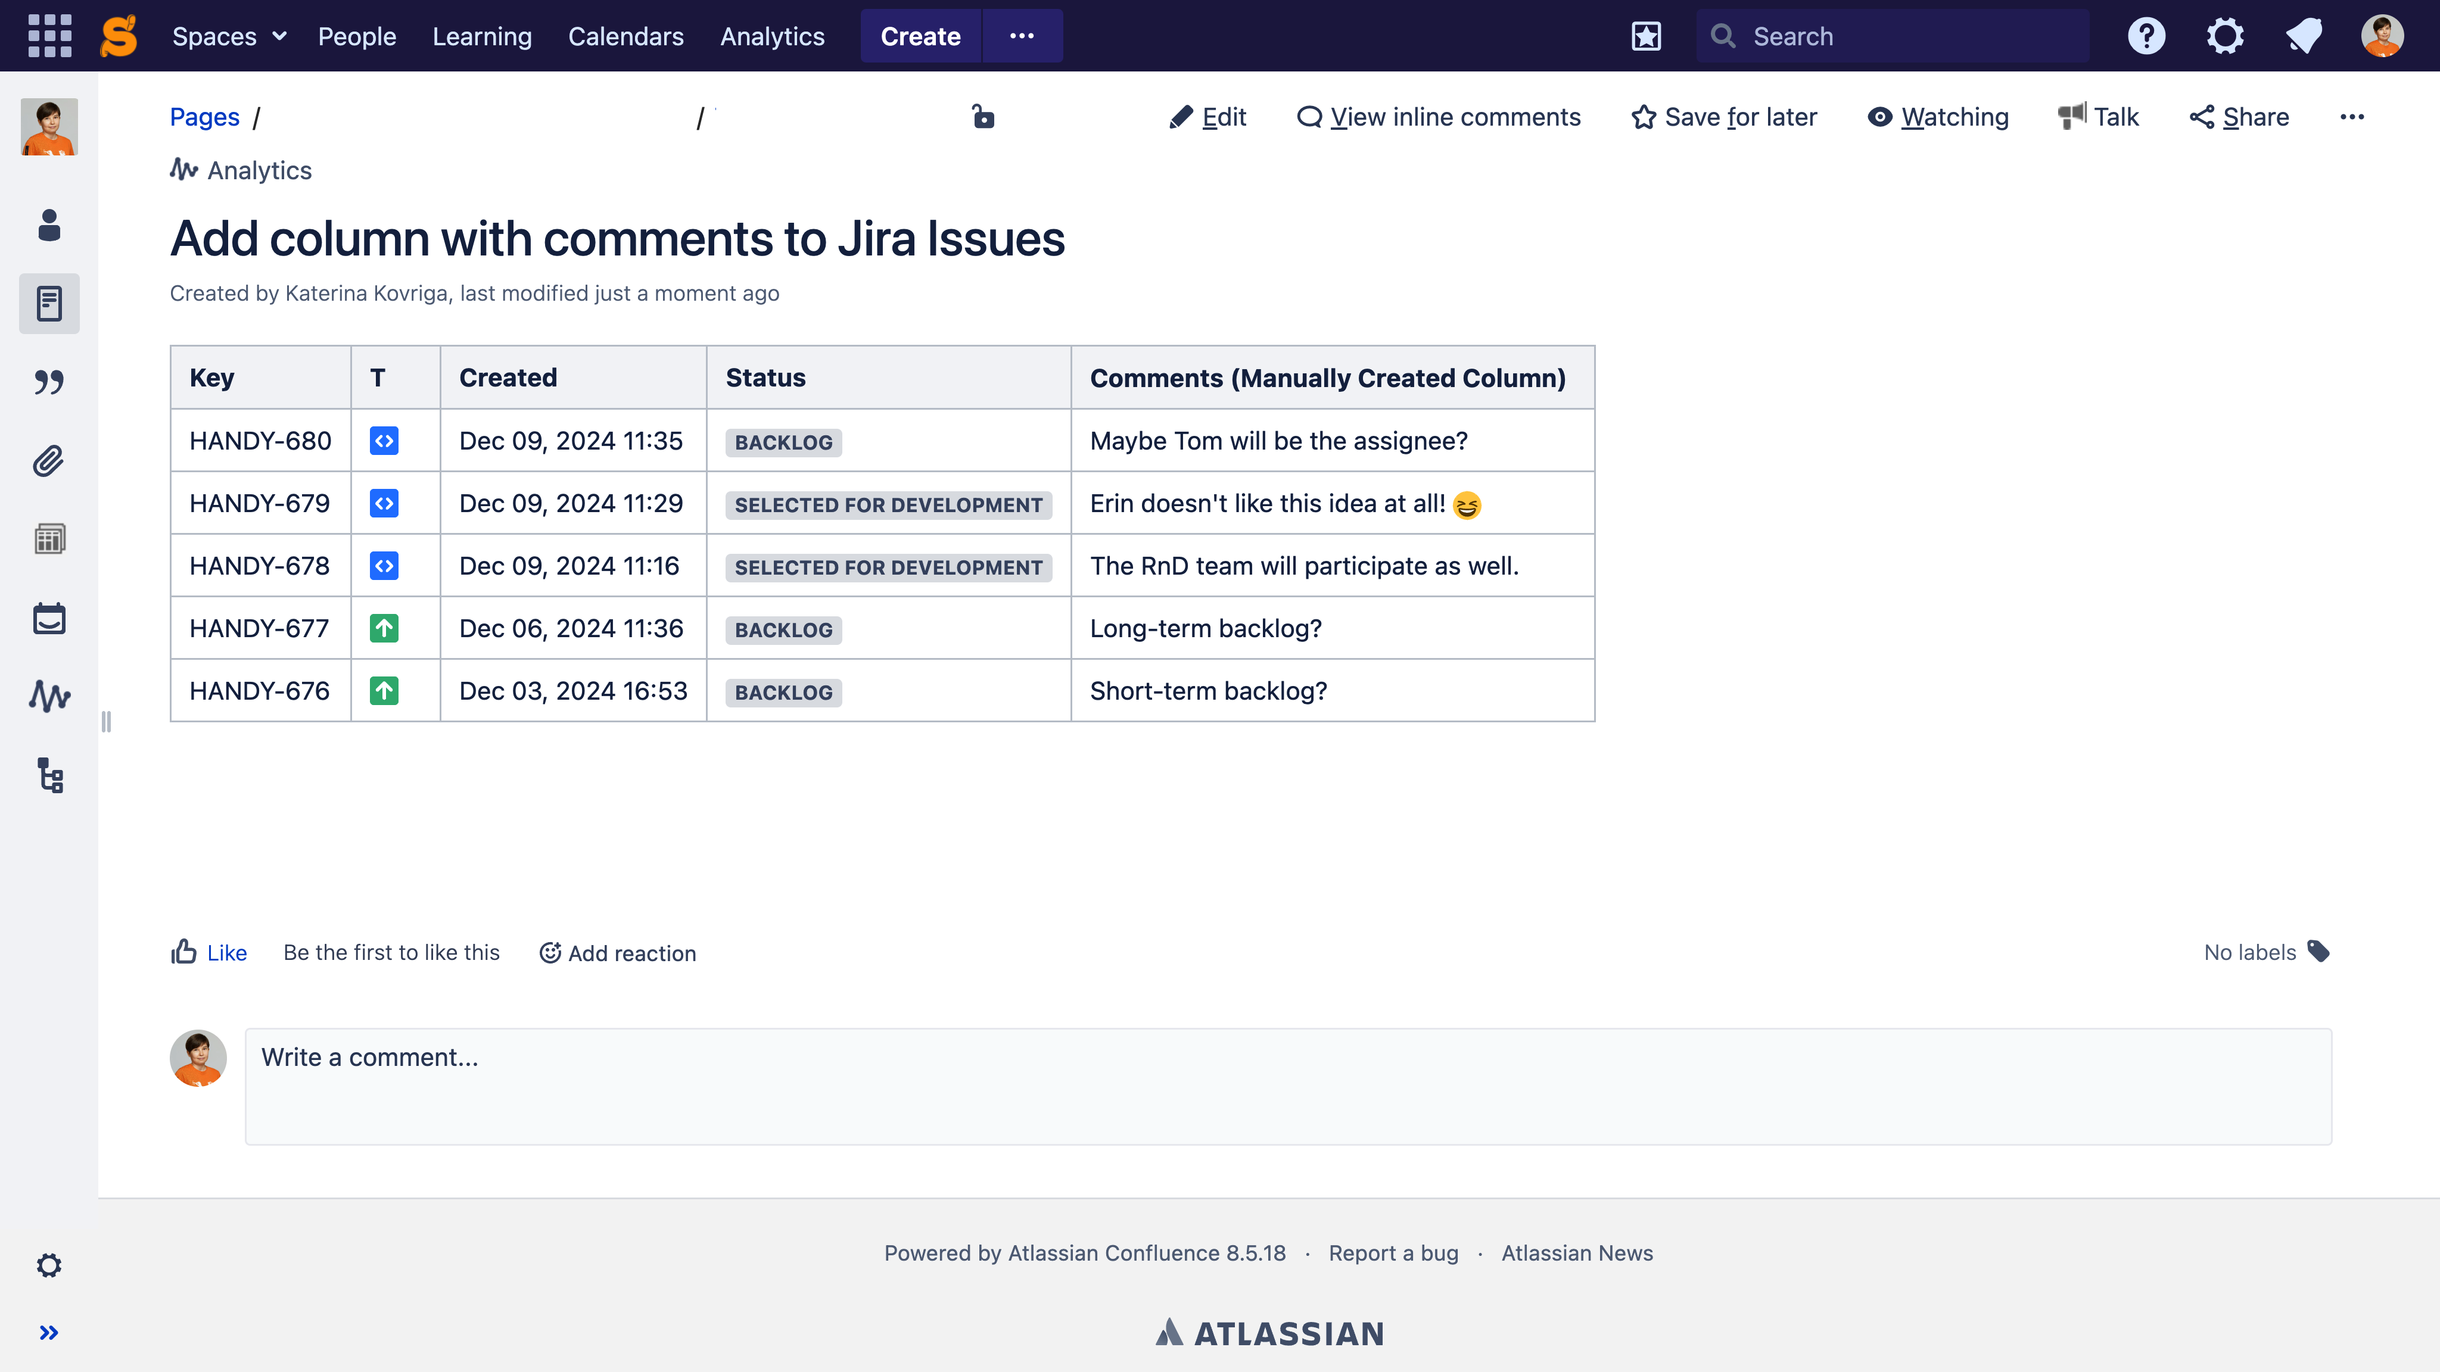Click the green improvement icon for HANDY-677
2440x1372 pixels.
[x=384, y=628]
